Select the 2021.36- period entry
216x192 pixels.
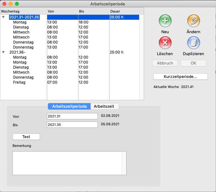18,52
